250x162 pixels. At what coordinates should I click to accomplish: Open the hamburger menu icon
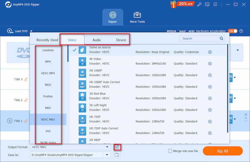[x=215, y=4]
